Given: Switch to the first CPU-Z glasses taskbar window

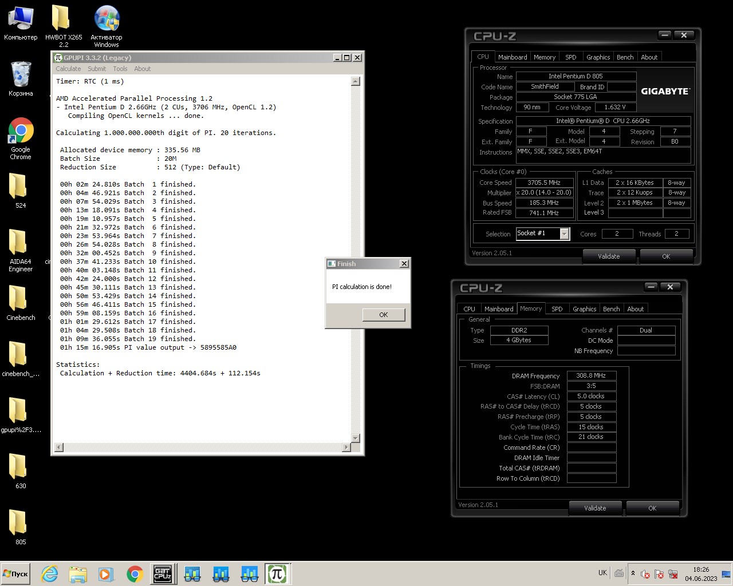Looking at the screenshot, I should point(192,573).
